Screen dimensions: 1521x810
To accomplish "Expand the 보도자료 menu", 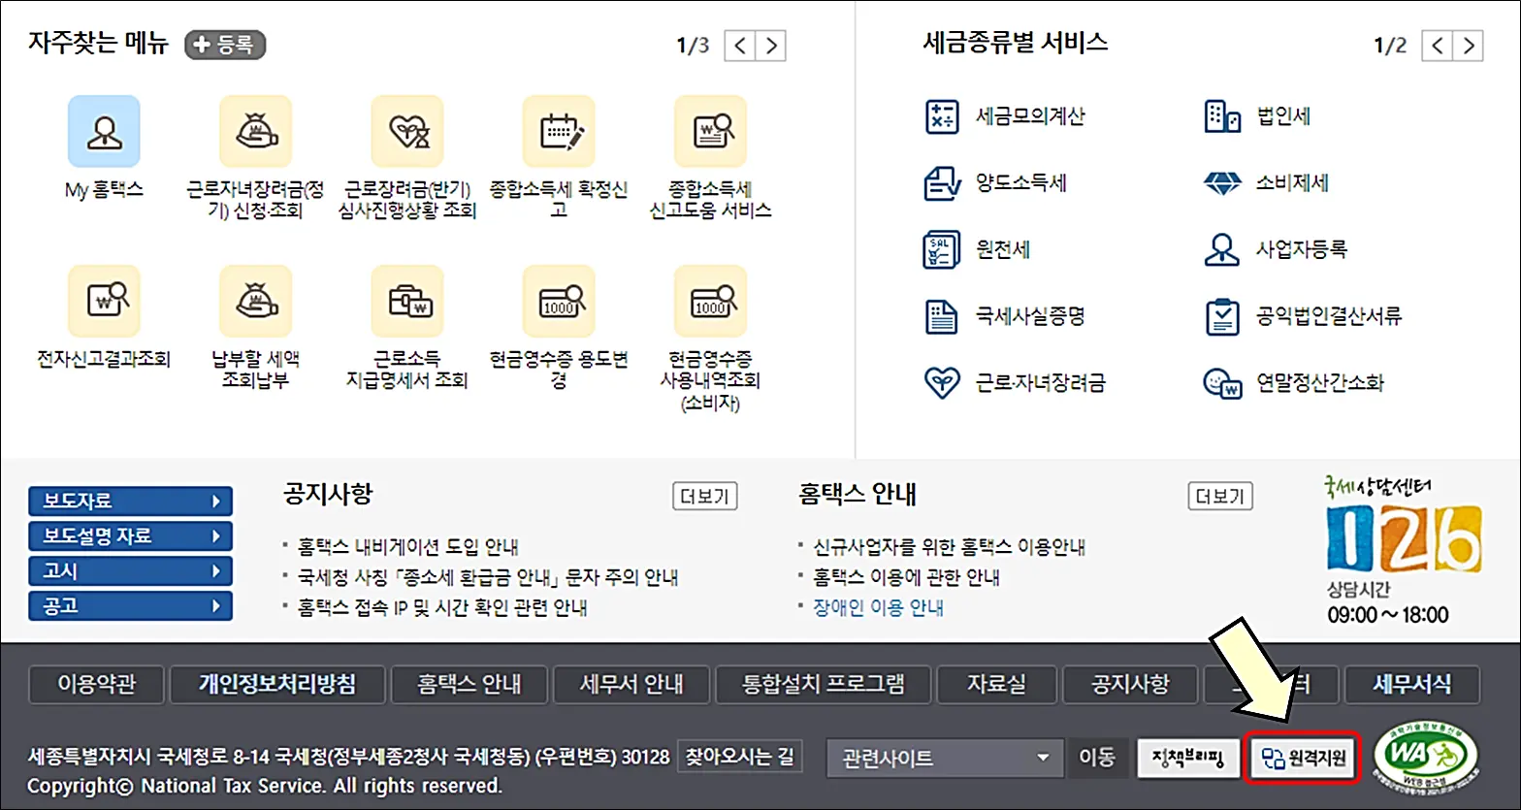I will 131,502.
